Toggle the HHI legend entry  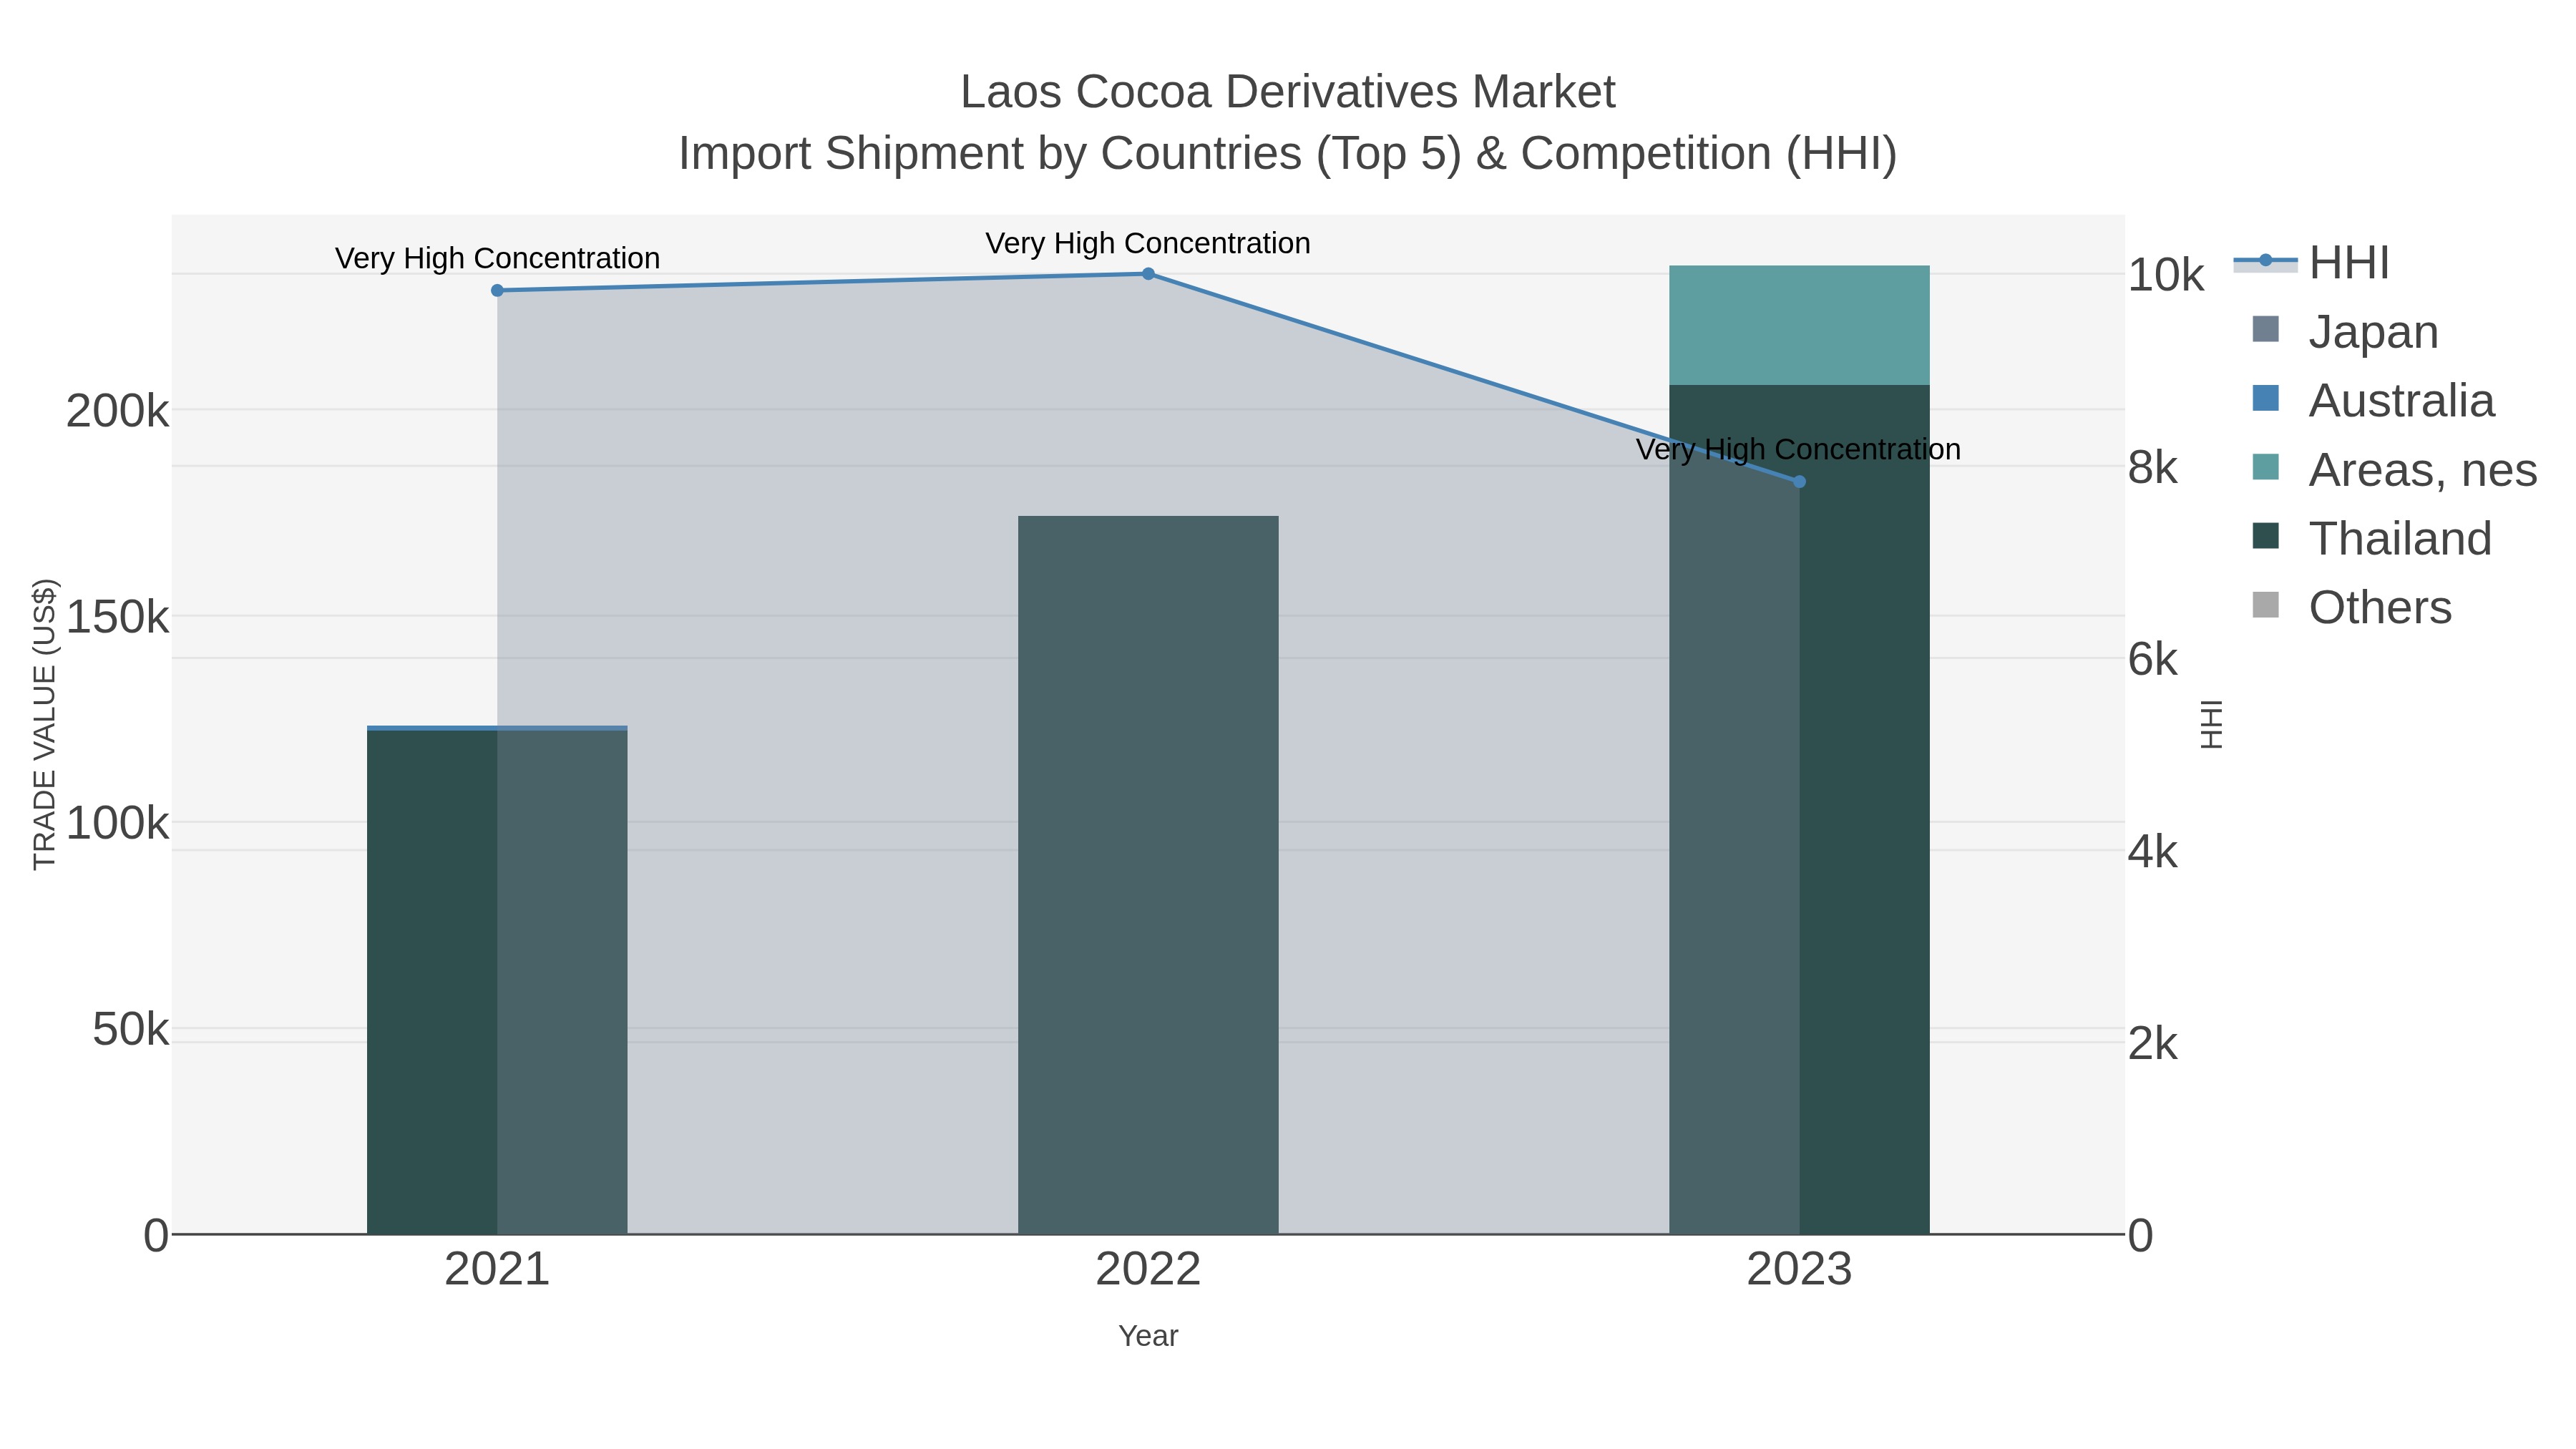(2312, 263)
